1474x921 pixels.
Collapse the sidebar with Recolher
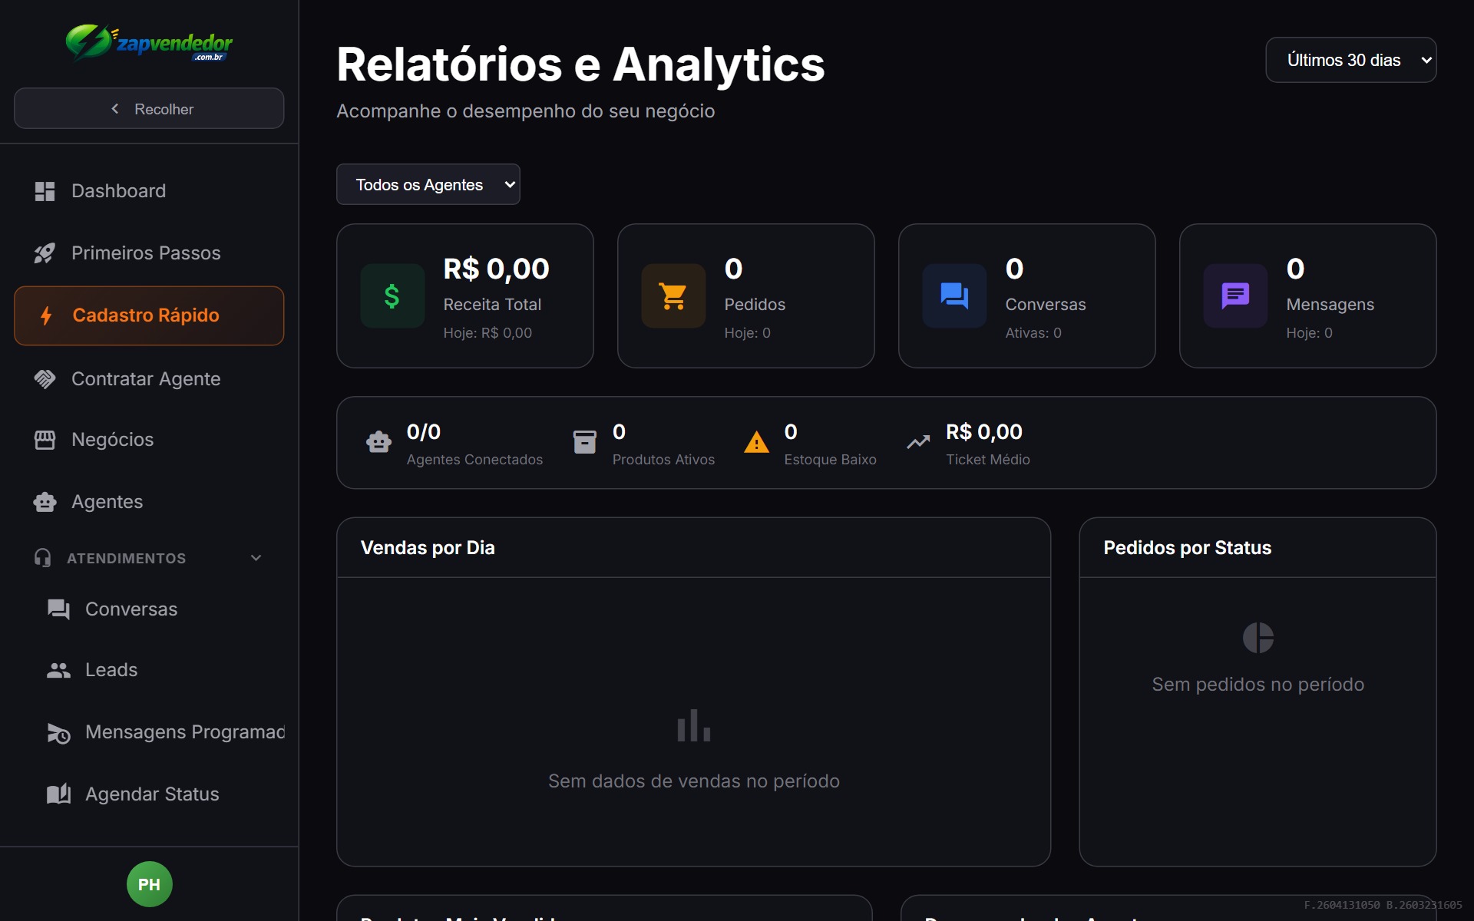(x=149, y=108)
